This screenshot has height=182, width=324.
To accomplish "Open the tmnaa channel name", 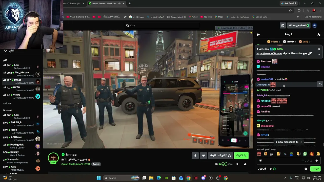I will tap(71, 154).
